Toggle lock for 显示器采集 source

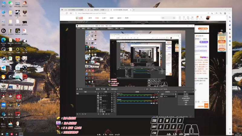[114, 112]
